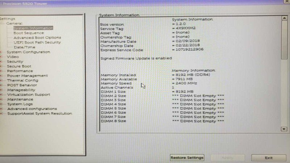Viewport: 290px width, 163px height.
Task: Click the Asset Tag label
Action: (110, 33)
